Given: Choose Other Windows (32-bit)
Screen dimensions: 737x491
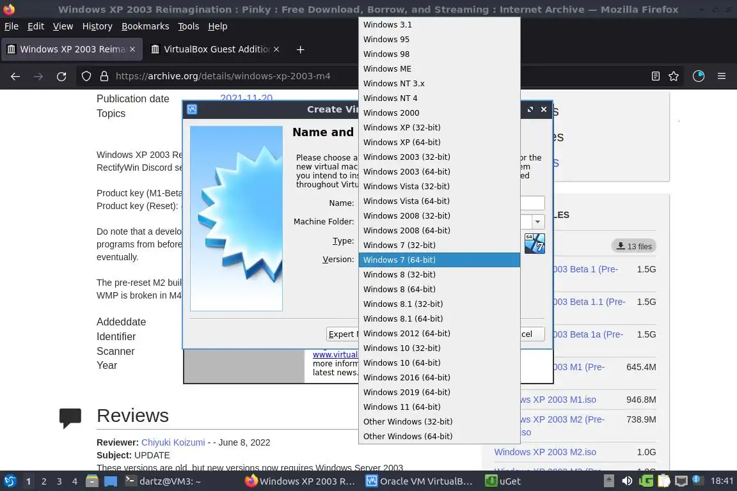Looking at the screenshot, I should pyautogui.click(x=439, y=422).
